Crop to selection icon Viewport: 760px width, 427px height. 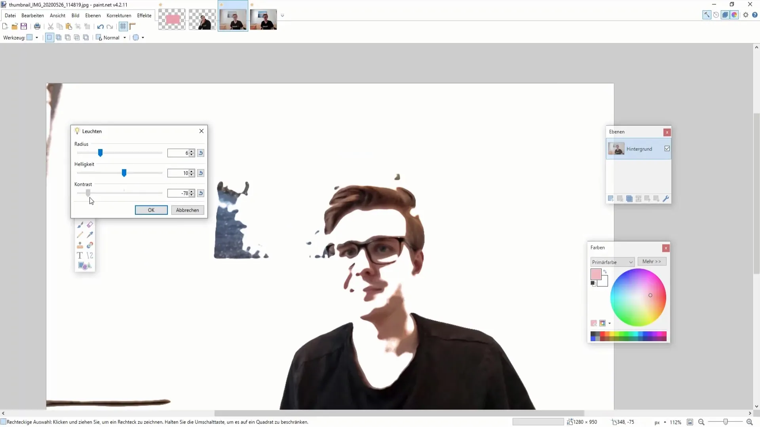click(x=78, y=26)
